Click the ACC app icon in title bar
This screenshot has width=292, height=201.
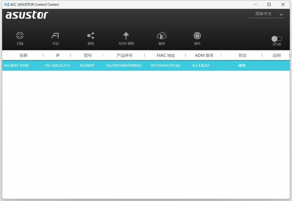7,4
